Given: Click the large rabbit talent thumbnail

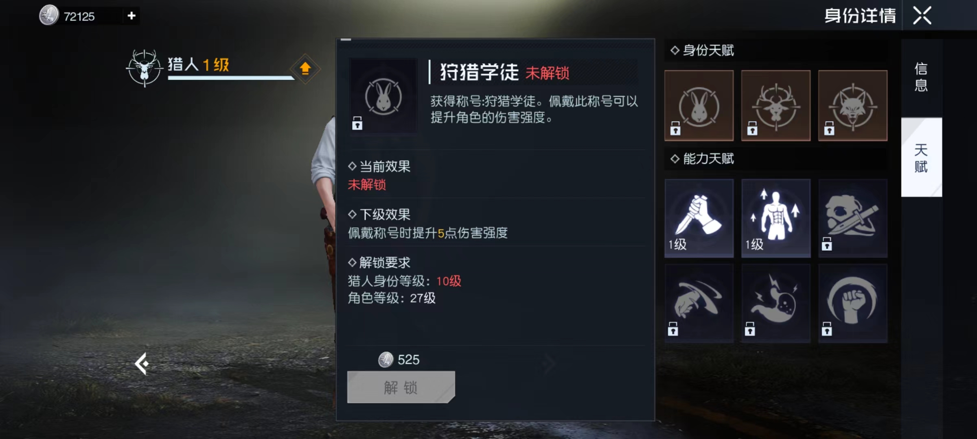Looking at the screenshot, I should [x=383, y=96].
